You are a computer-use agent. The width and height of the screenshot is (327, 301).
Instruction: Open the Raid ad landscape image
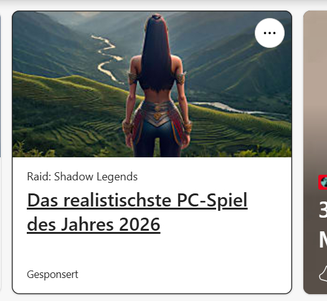152,84
